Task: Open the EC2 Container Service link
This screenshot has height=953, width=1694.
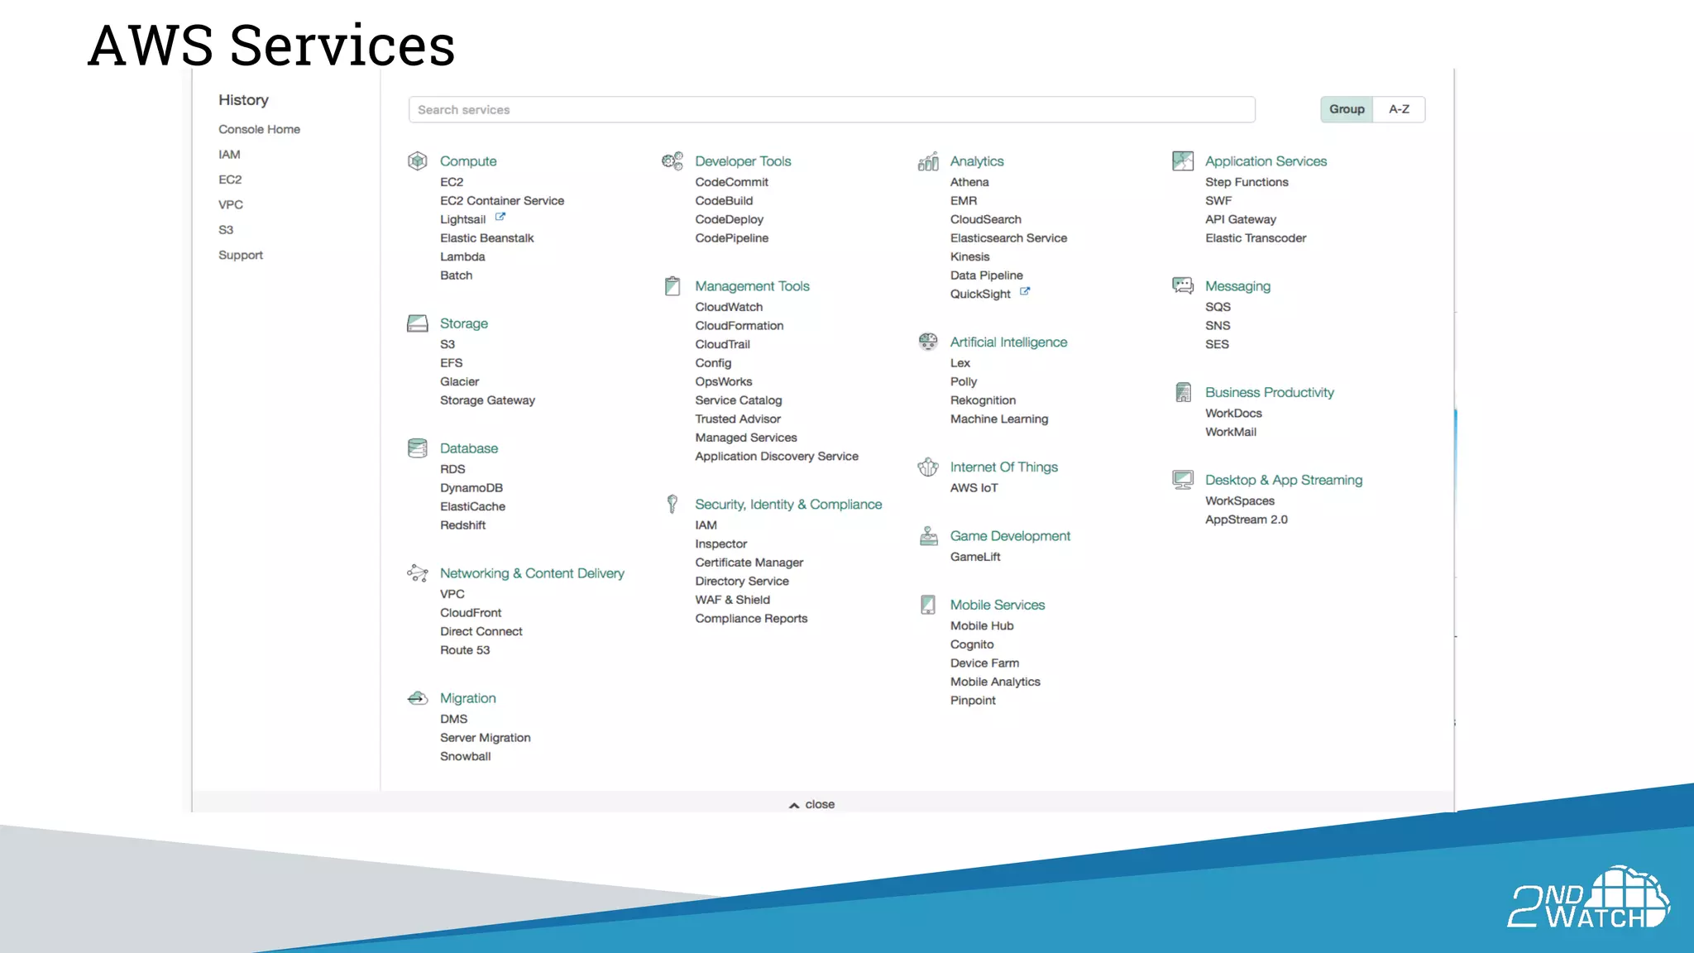Action: [502, 200]
